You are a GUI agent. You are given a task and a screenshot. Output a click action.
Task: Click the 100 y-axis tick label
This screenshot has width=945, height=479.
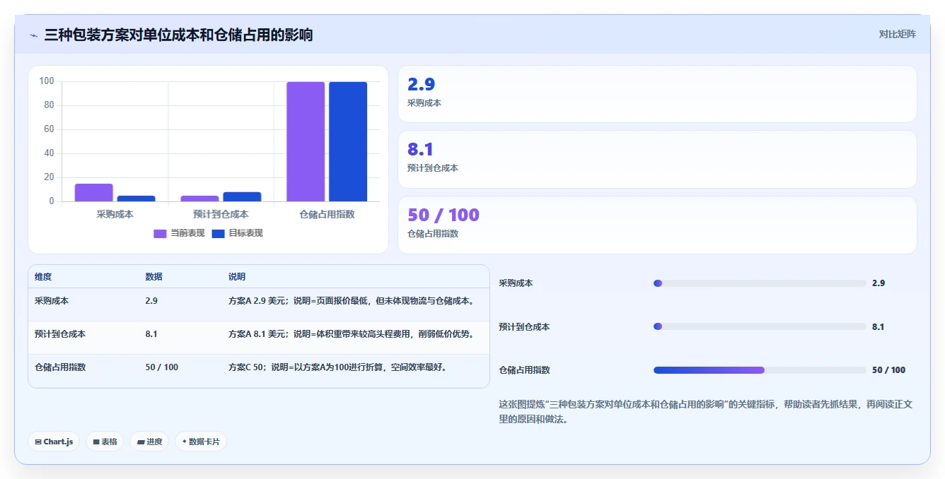(47, 81)
